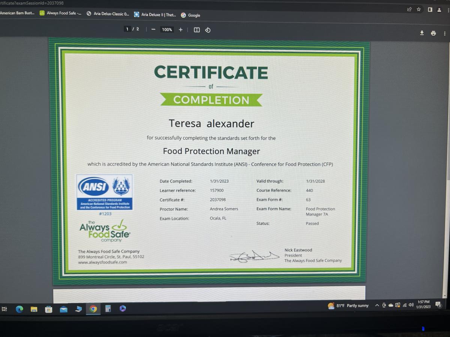Open File Explorer from the taskbar

click(x=34, y=309)
